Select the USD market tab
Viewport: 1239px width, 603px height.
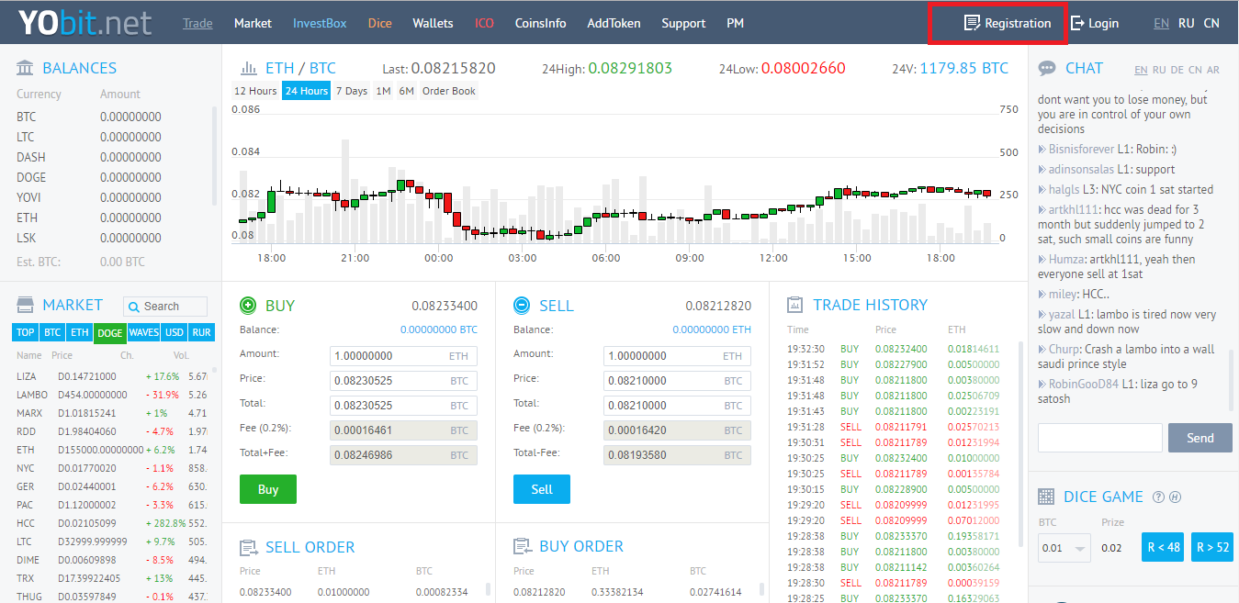[x=175, y=333]
